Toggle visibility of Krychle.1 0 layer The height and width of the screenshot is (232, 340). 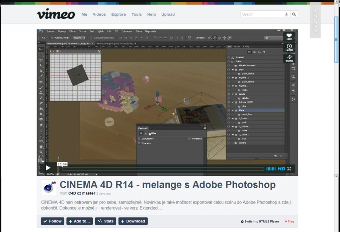point(228,78)
